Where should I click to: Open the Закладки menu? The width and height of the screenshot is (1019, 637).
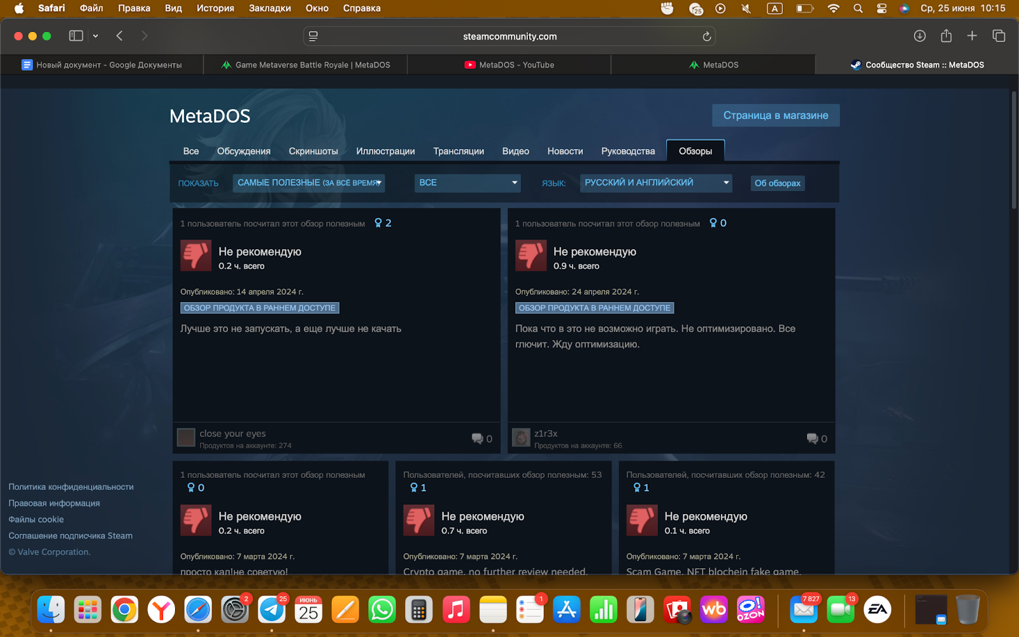click(x=270, y=8)
